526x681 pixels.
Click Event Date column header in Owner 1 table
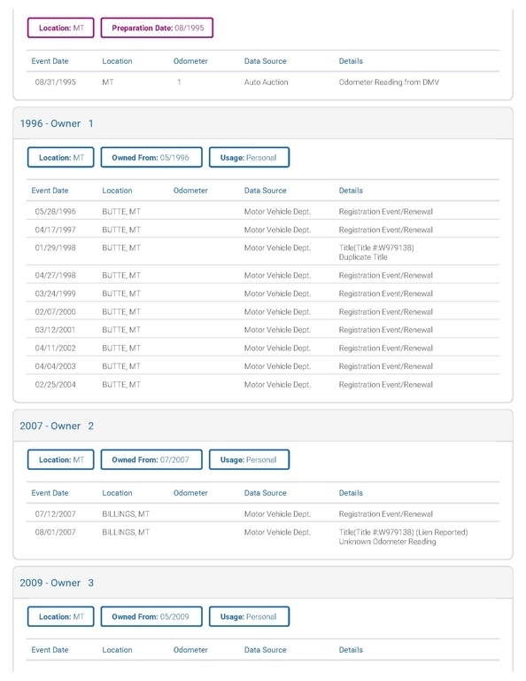tap(50, 191)
